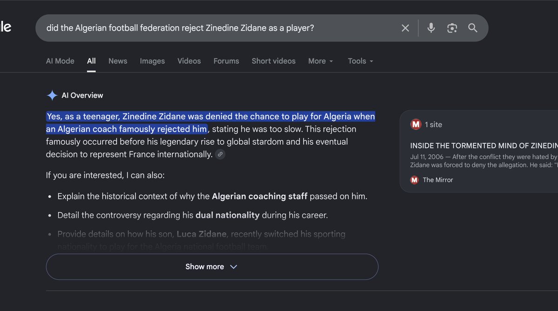Click the Google logo

coord(5,26)
